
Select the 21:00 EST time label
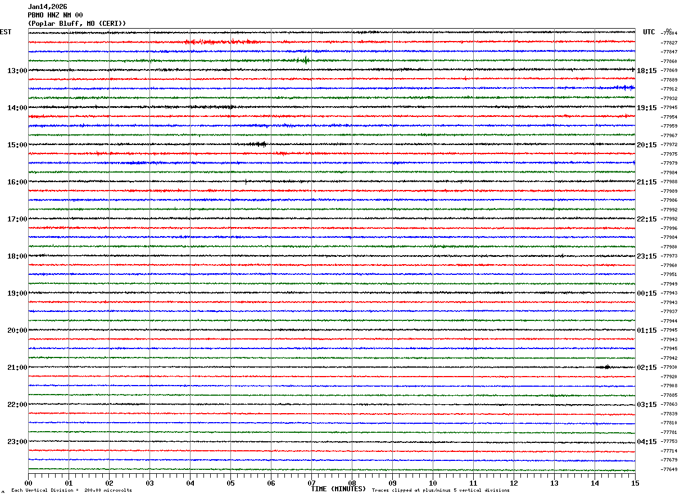(17, 368)
